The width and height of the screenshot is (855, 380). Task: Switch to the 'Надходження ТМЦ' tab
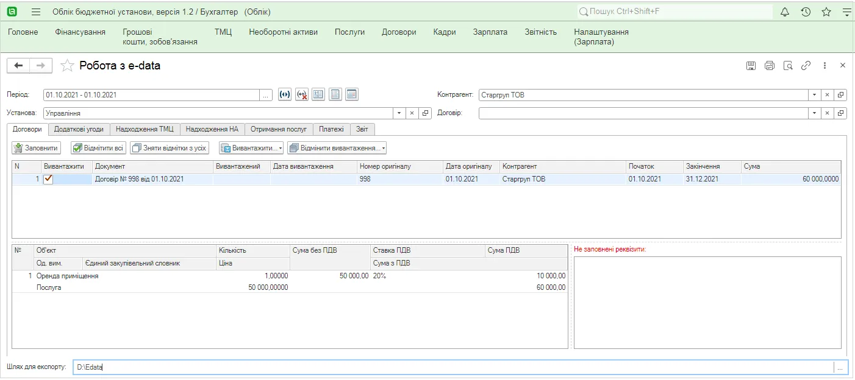pyautogui.click(x=145, y=129)
